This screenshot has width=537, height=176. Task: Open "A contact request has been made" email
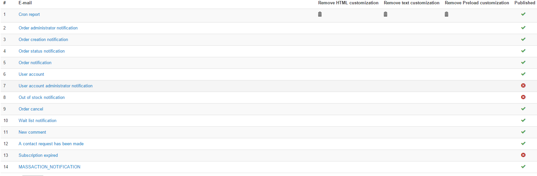[x=51, y=144]
